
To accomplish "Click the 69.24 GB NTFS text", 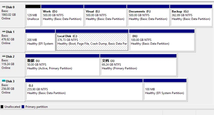I will 111,65.
